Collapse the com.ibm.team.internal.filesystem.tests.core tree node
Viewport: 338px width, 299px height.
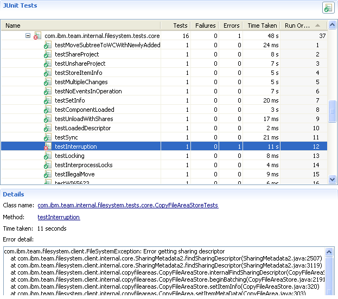coord(28,36)
